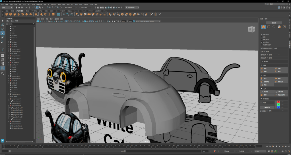Click the view cube in viewport corner
The width and height of the screenshot is (291, 155).
(252, 29)
